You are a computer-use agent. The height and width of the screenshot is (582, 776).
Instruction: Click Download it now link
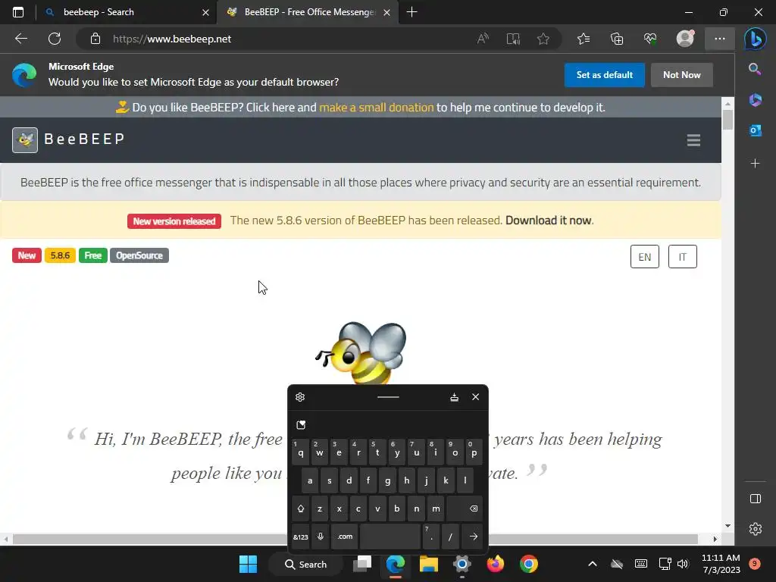pos(549,221)
